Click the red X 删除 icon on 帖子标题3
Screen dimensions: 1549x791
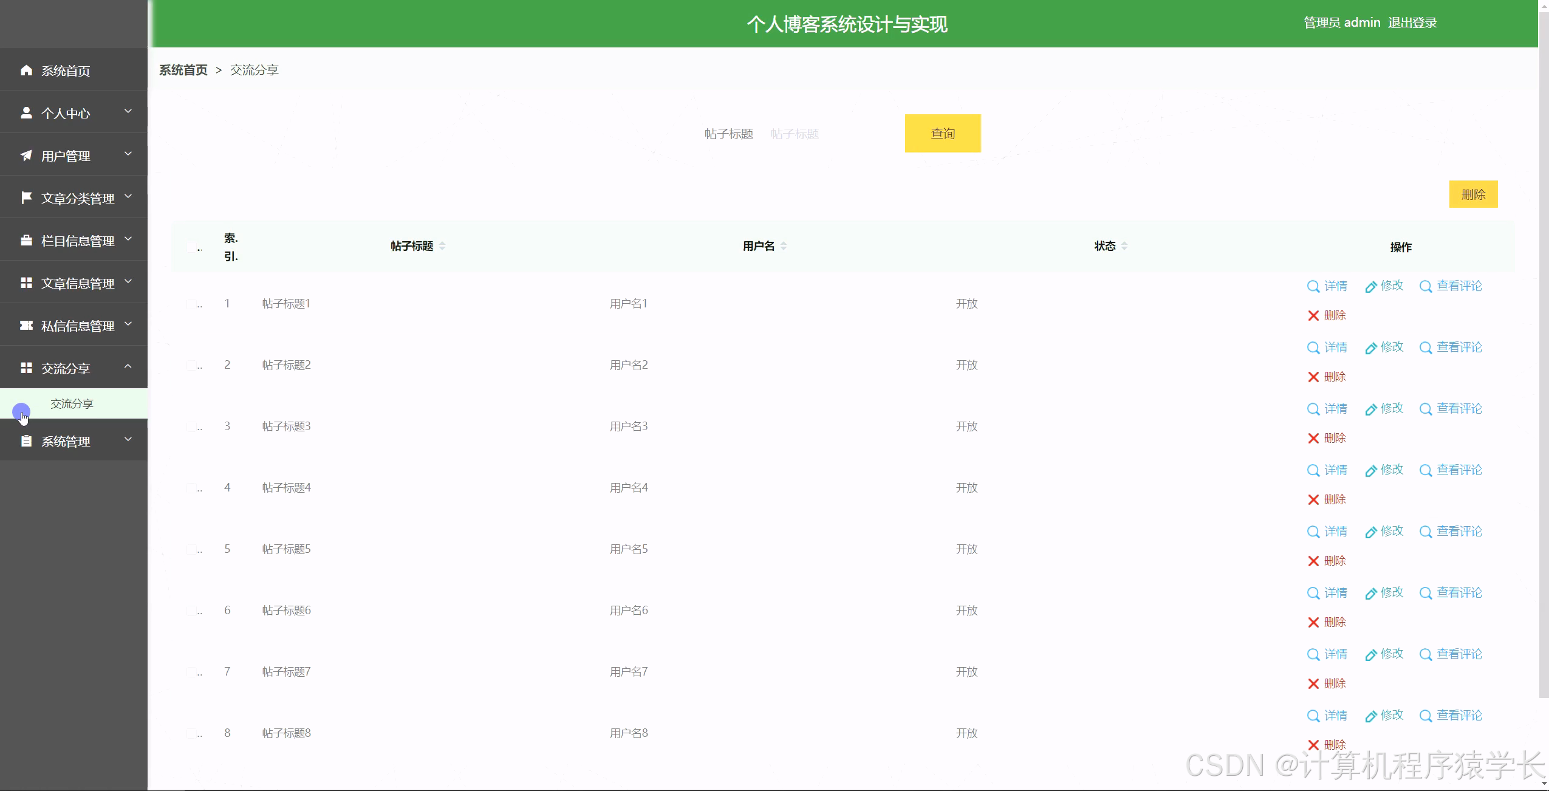click(1315, 437)
